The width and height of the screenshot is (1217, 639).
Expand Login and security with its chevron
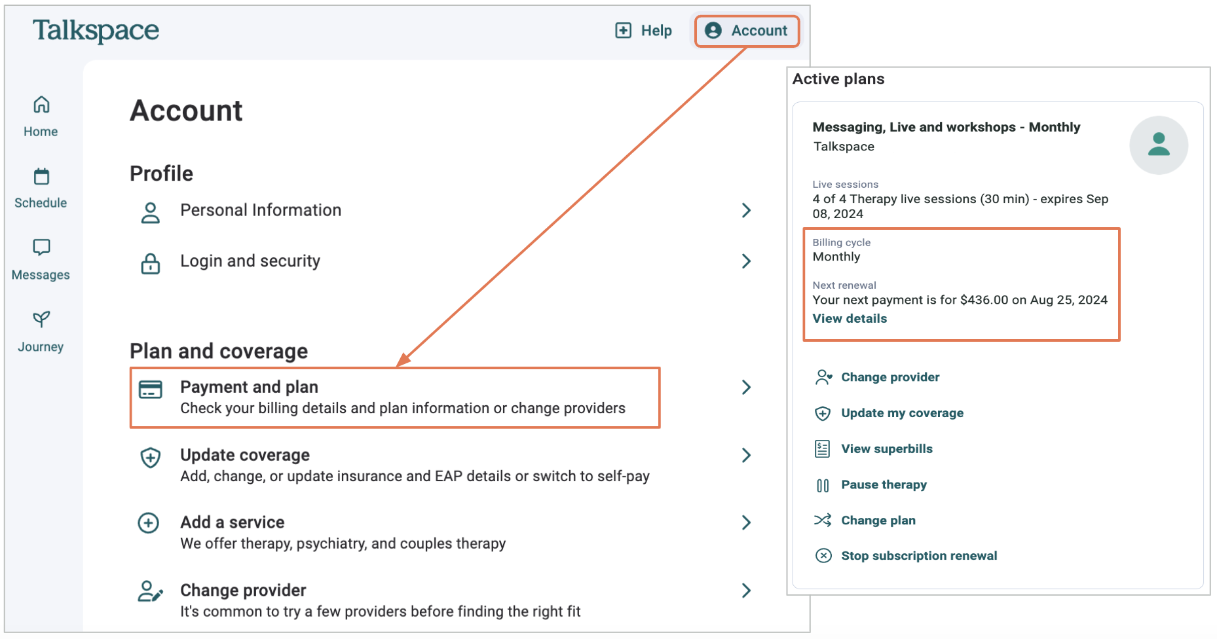[747, 261]
